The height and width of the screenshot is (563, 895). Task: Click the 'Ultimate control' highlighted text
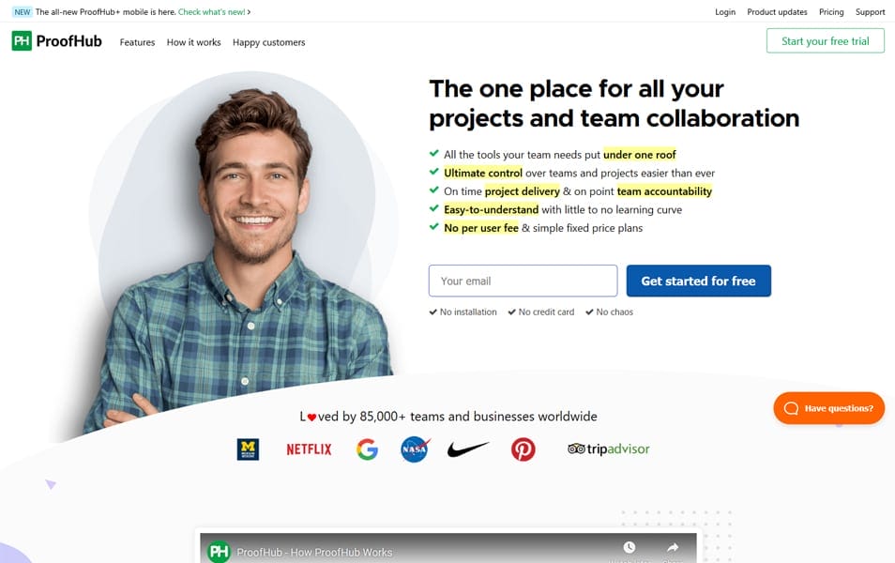(x=483, y=173)
